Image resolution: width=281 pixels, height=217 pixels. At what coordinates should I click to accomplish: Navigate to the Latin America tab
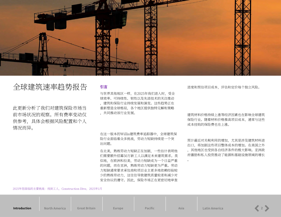click(213, 208)
